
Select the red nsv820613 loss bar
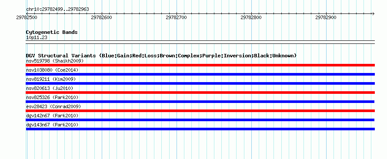pyautogui.click(x=200, y=93)
